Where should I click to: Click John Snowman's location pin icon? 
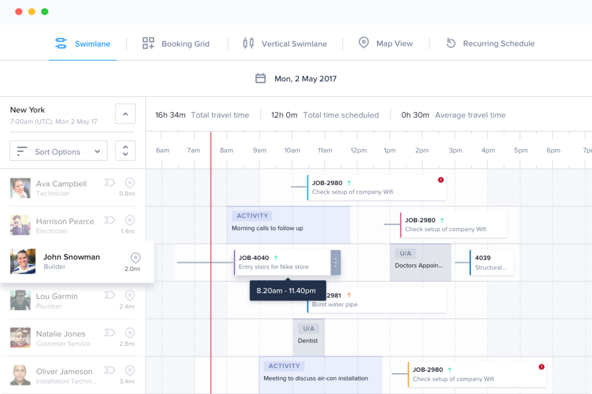coord(135,257)
